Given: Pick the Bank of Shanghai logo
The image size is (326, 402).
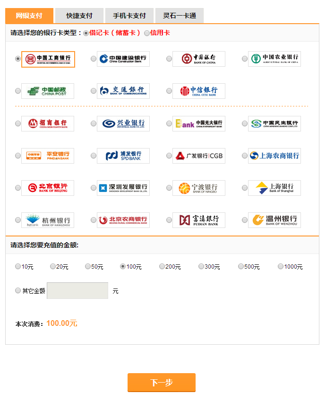Looking at the screenshot, I should pos(275,188).
